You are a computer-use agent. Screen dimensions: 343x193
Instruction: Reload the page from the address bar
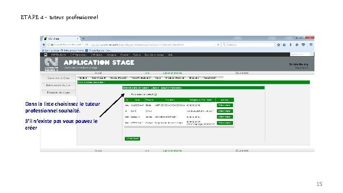tap(218, 45)
